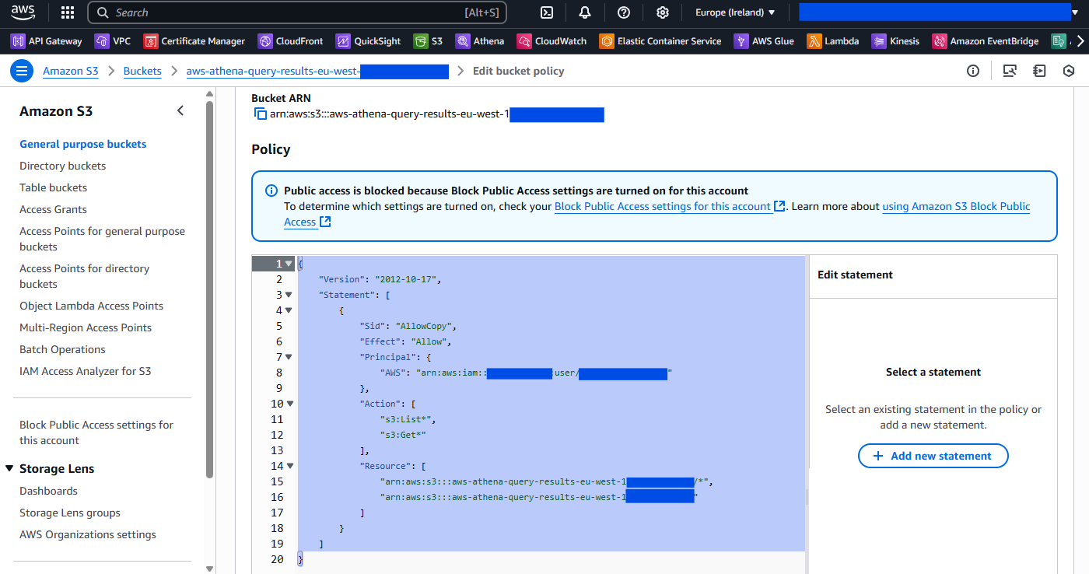Launch CloudShell from top bar

pos(547,12)
